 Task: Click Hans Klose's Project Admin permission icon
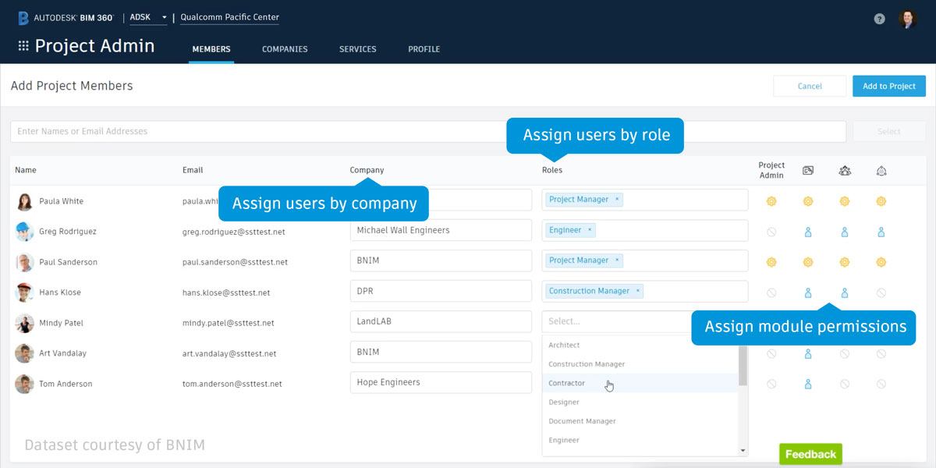pyautogui.click(x=771, y=292)
